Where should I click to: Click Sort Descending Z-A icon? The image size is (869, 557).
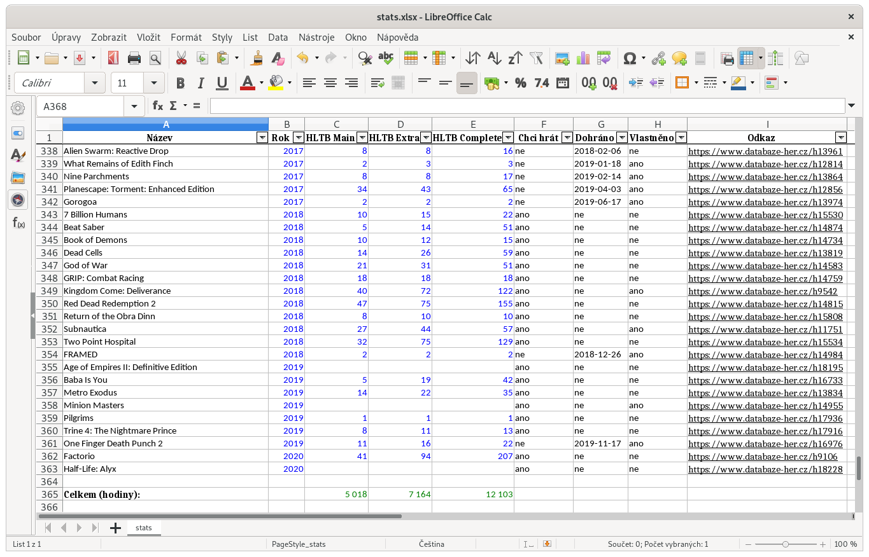click(515, 58)
